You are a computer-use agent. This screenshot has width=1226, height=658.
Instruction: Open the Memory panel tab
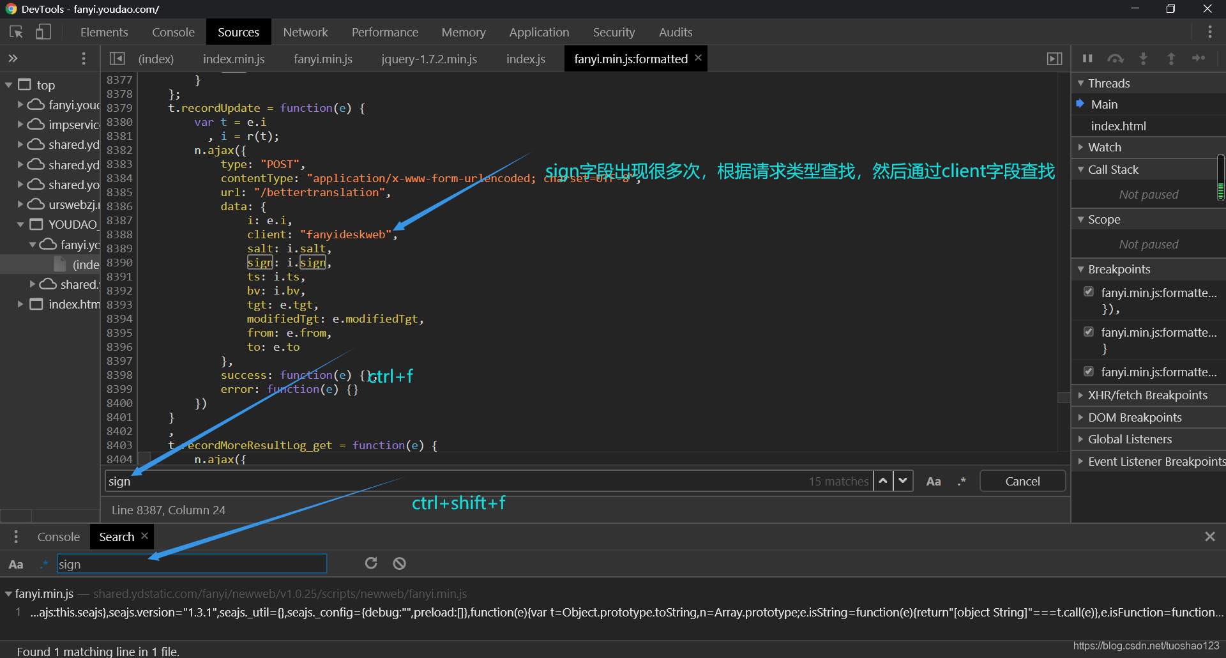pos(464,32)
